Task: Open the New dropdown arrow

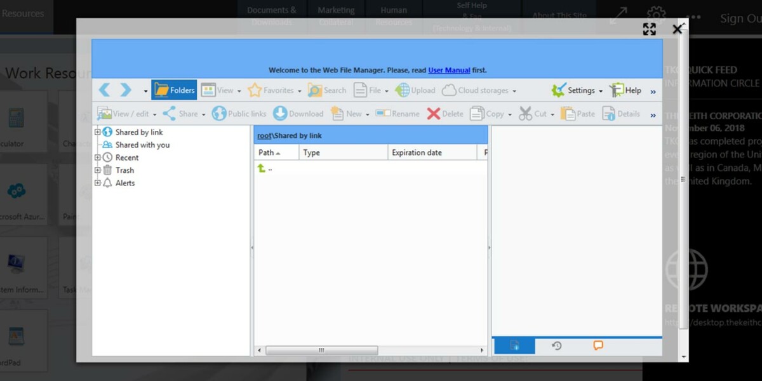Action: [366, 114]
